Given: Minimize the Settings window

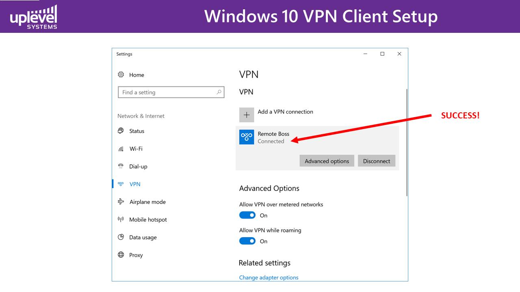Looking at the screenshot, I should 365,54.
